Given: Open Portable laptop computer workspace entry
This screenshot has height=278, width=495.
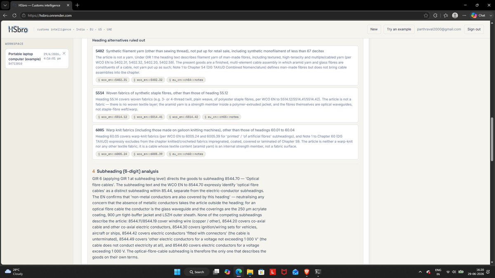Looking at the screenshot, I should tap(38, 58).
